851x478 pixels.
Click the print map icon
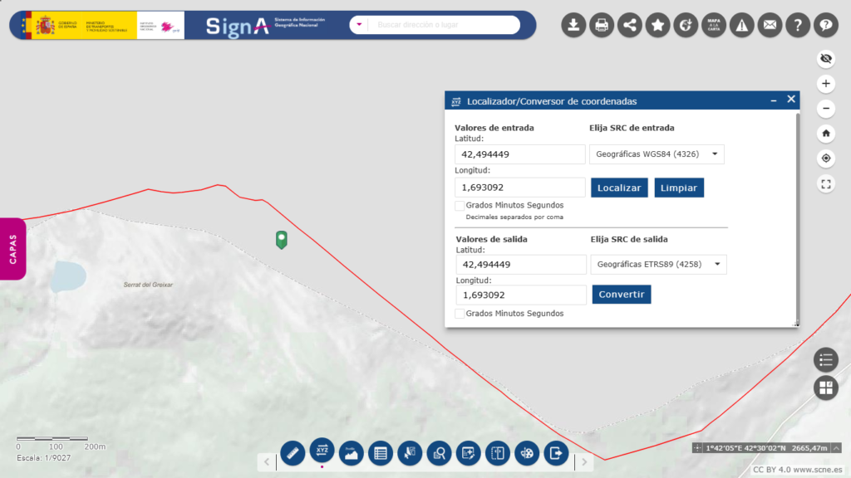tap(602, 26)
